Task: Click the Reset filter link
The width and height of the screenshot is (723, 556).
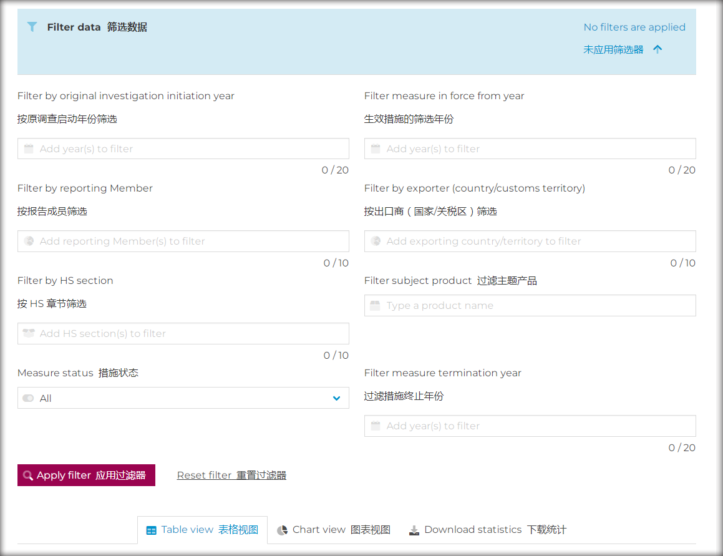Action: (231, 476)
